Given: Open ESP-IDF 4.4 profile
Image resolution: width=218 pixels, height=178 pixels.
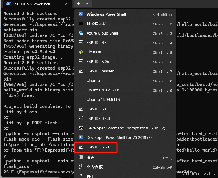Looking at the screenshot, I should click(x=125, y=43).
